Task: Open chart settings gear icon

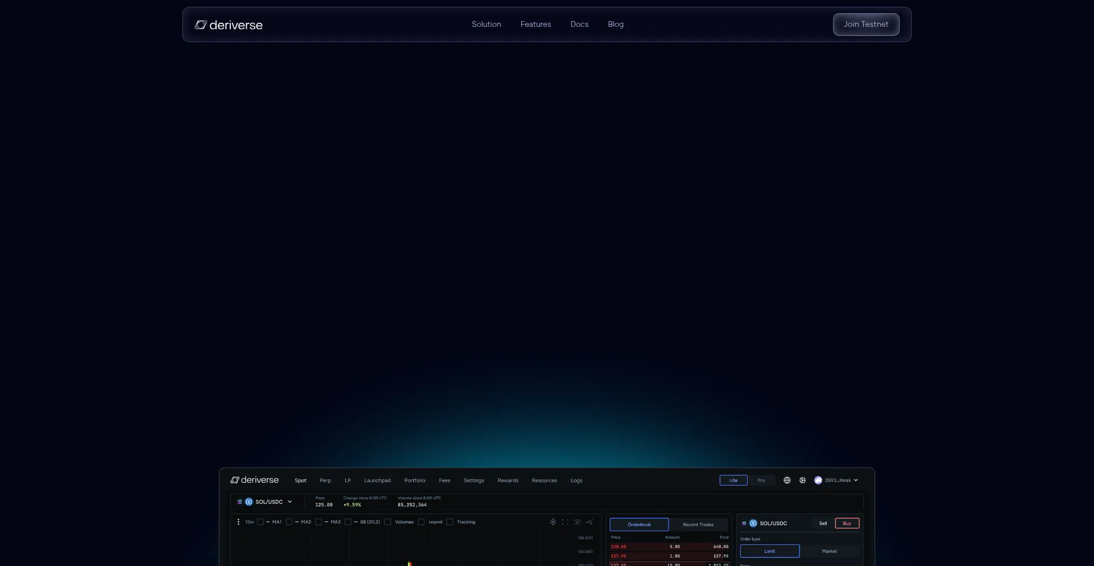Action: [553, 522]
